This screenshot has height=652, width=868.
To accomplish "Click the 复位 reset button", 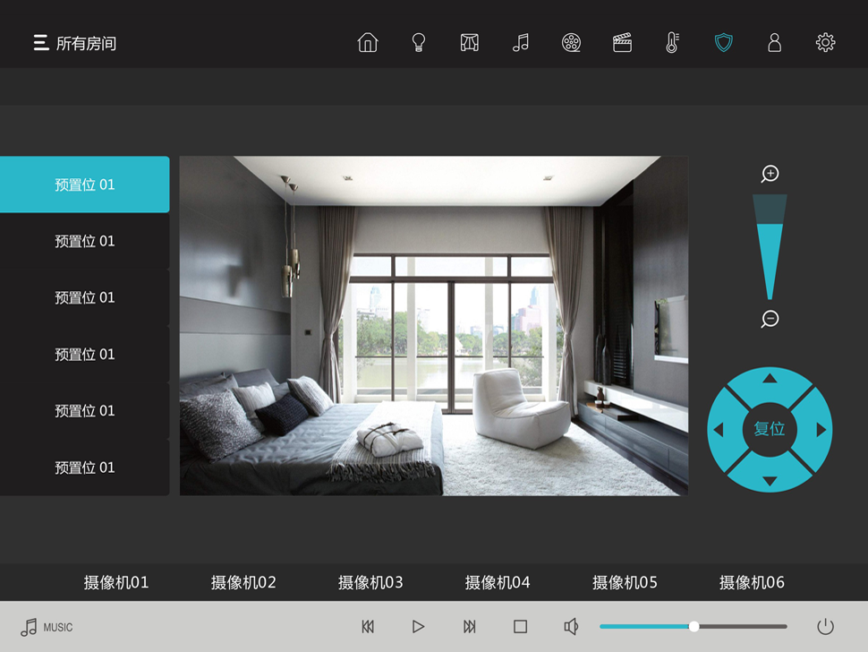I will (770, 429).
